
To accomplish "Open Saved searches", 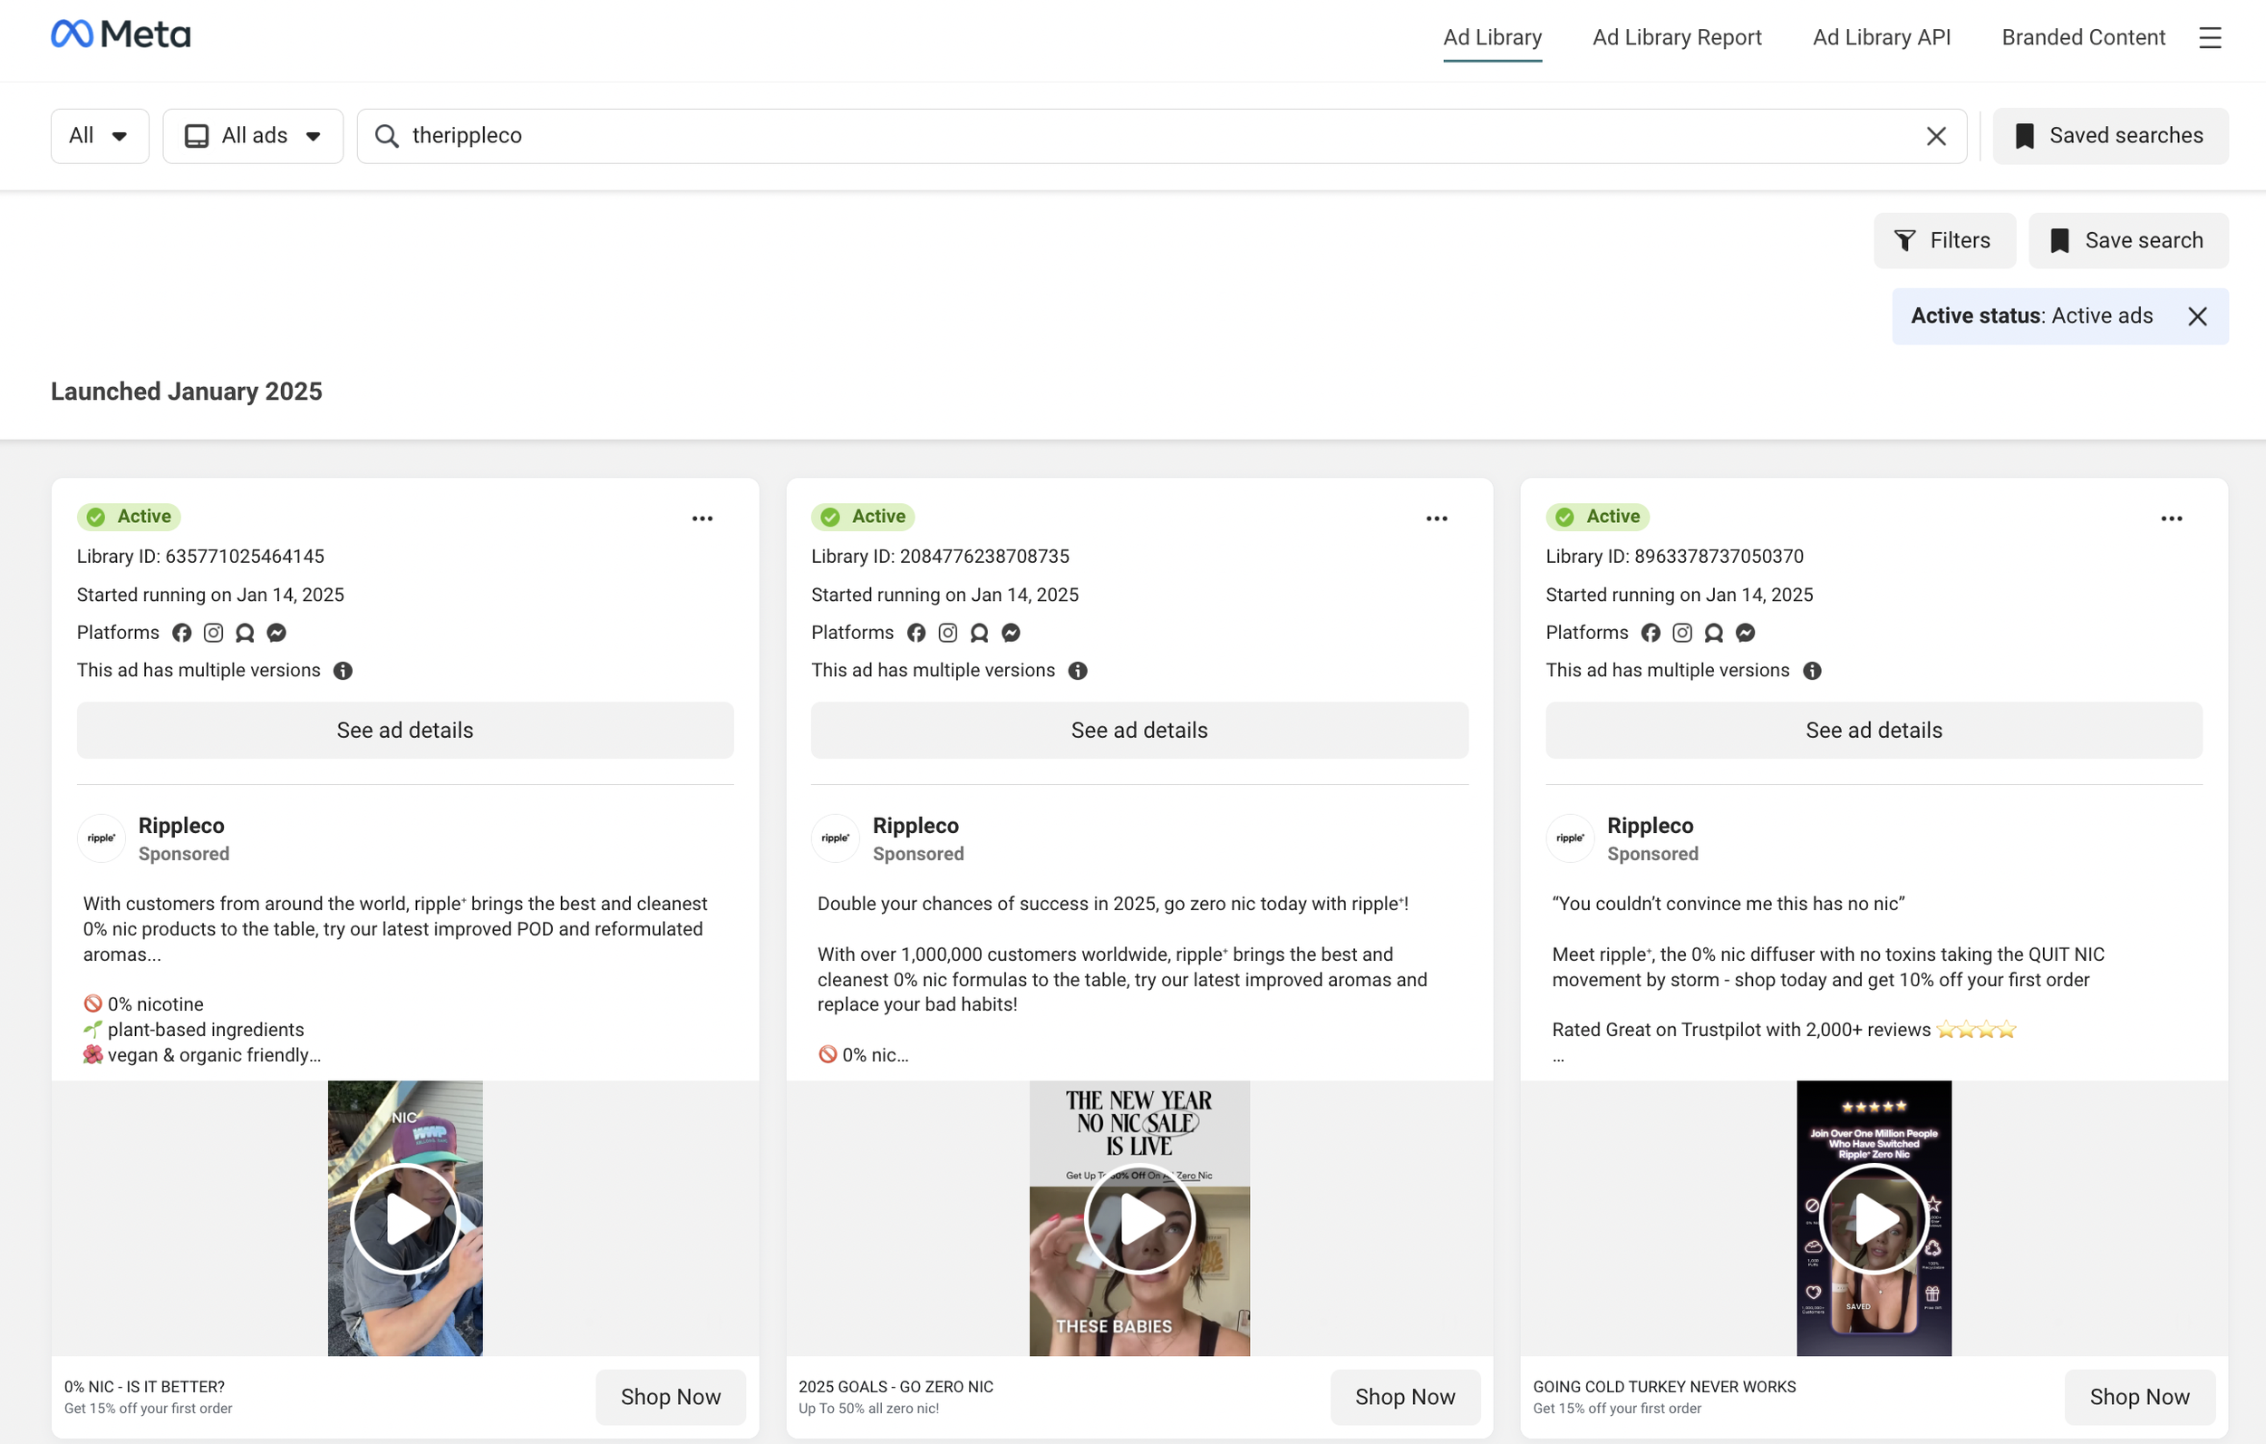I will 2110,137.
